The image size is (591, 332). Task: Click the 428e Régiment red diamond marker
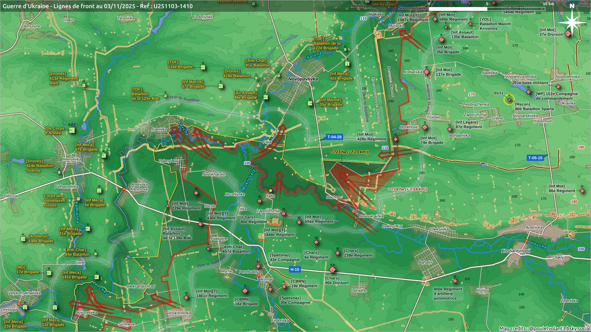point(396,139)
